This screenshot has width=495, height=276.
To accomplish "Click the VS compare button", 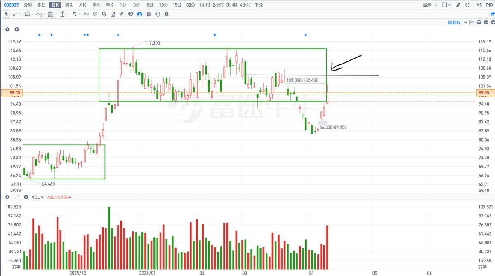I will point(479,5).
